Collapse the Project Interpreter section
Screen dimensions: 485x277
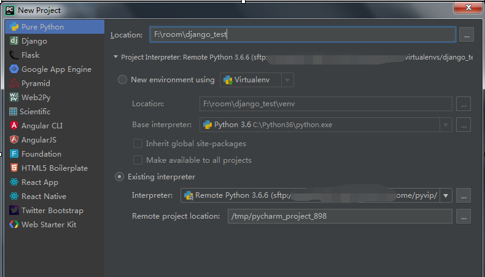(115, 57)
